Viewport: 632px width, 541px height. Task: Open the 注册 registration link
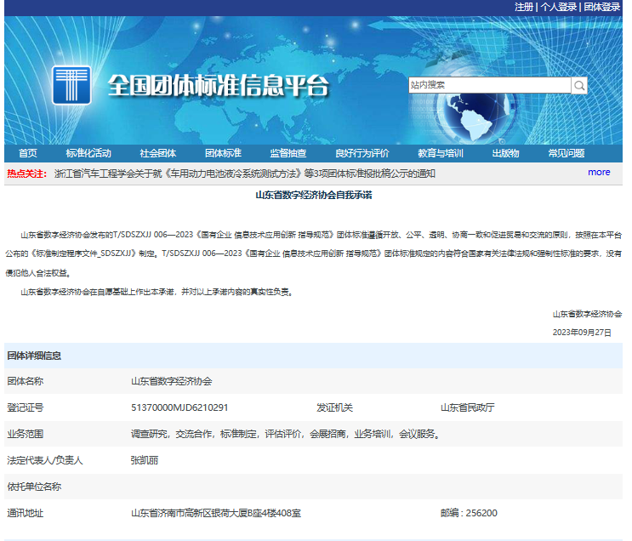(x=524, y=7)
